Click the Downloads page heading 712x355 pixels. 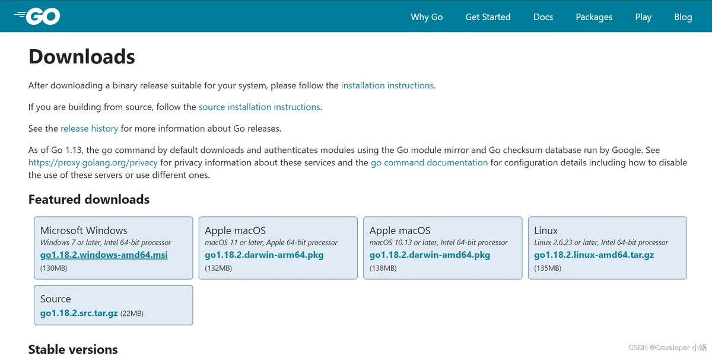tap(82, 56)
